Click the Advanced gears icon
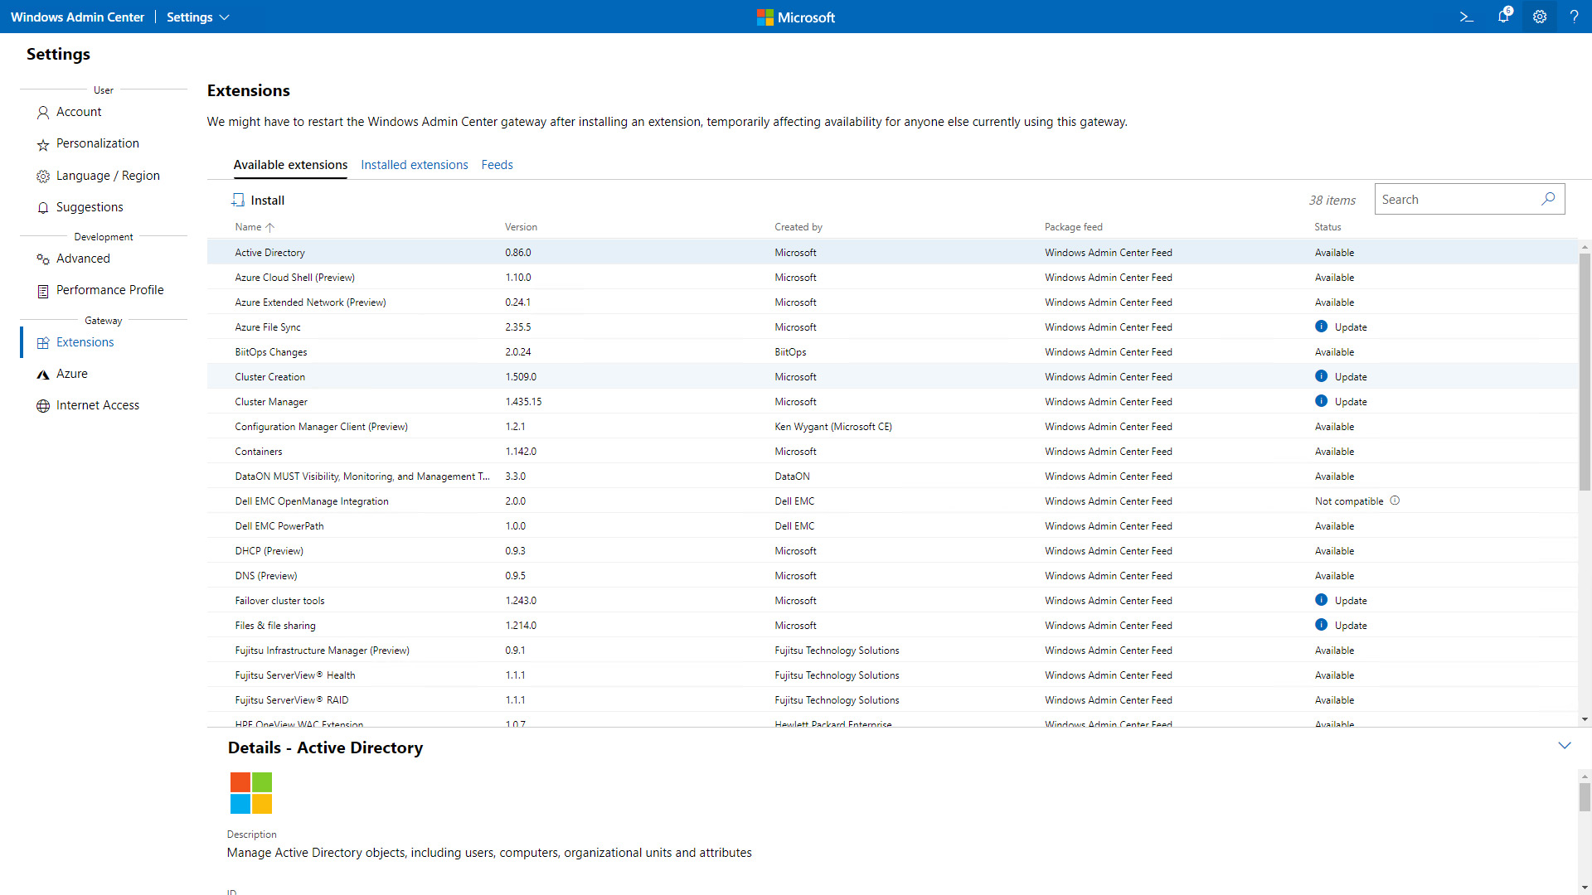1592x895 pixels. [x=43, y=259]
